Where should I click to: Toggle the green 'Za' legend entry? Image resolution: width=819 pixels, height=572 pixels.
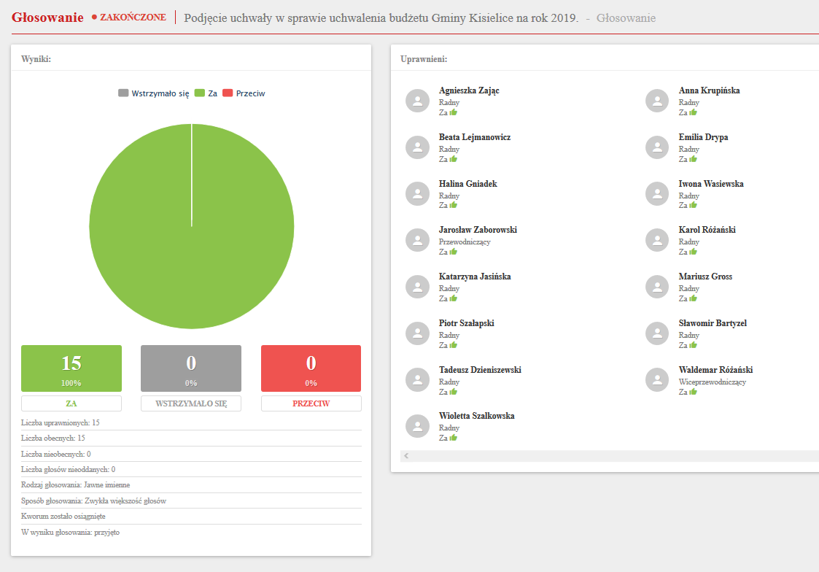206,93
